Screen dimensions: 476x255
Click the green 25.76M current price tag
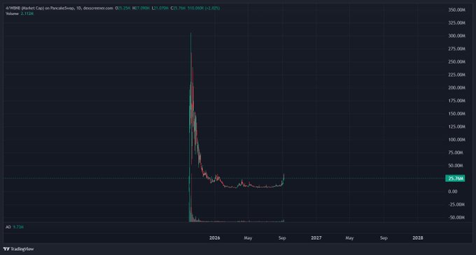click(x=455, y=178)
